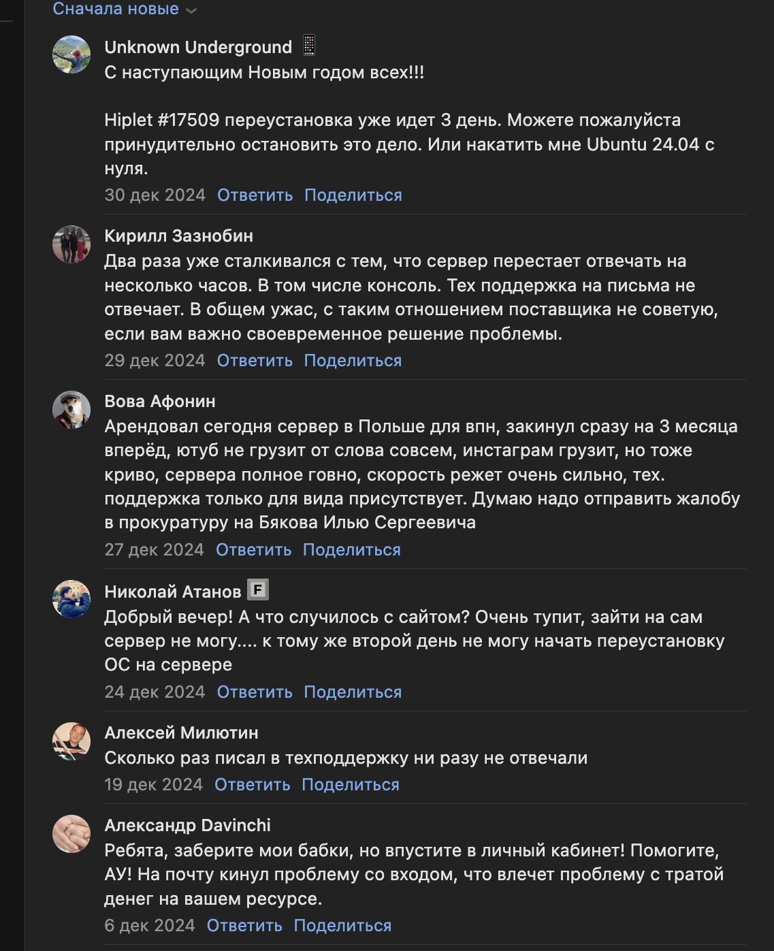Click Александр Davinchi's ring avatar
Screen dimensions: 774x951
click(71, 833)
